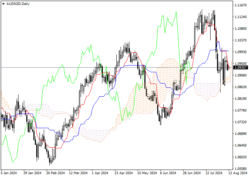Click the 22 Jul 2024 date label

214,173
